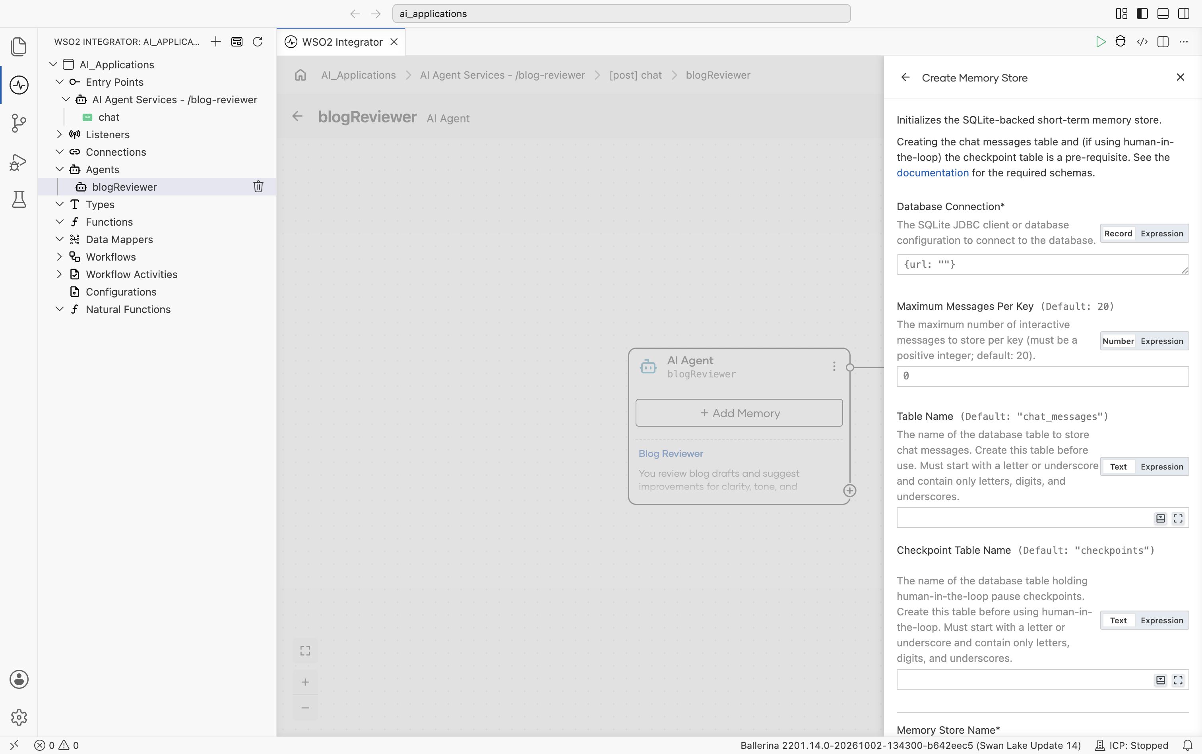Open Configurations in the project tree

pos(121,292)
